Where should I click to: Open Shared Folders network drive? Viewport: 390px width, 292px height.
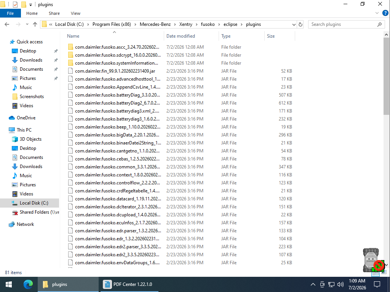(x=39, y=212)
